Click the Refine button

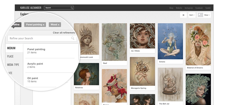point(16,25)
